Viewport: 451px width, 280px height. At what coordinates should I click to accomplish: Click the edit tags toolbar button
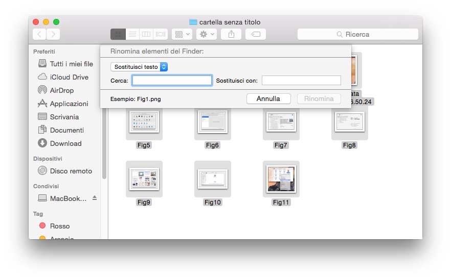[x=256, y=35]
